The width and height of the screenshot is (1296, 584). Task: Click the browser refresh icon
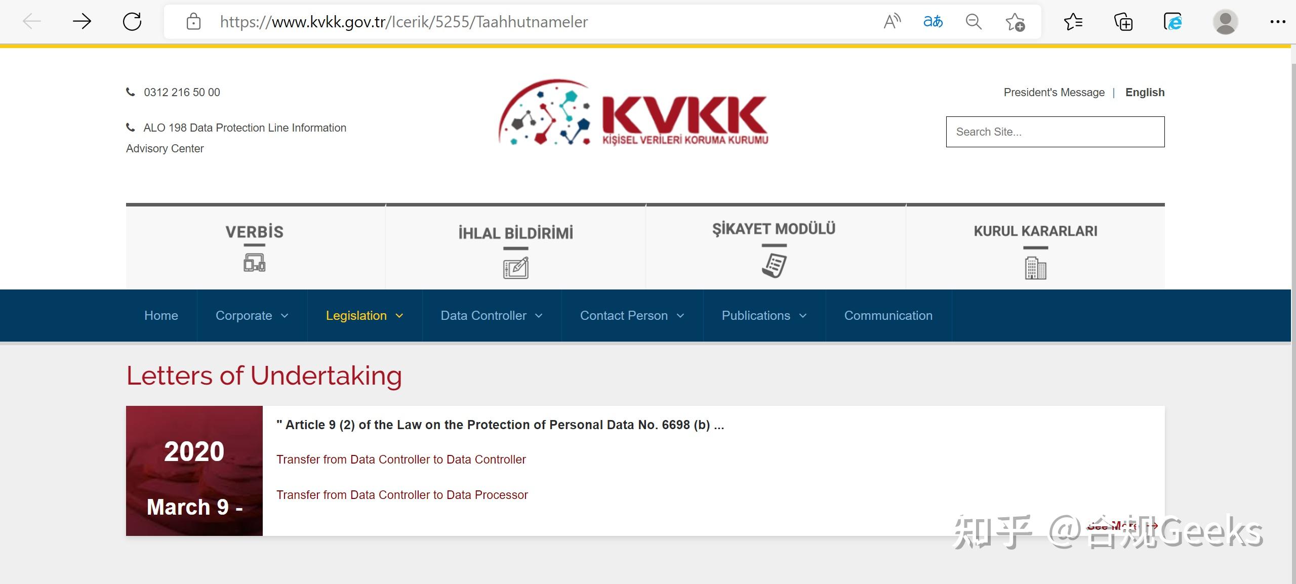tap(132, 22)
